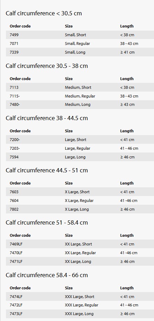Select the Medium, Regular size entry
The height and width of the screenshot is (321, 154).
pos(80,96)
